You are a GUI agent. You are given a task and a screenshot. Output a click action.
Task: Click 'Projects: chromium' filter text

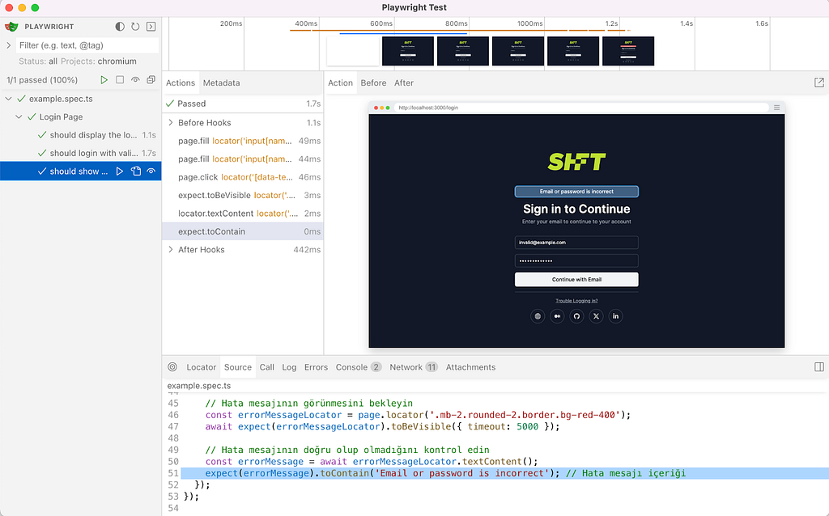click(98, 61)
